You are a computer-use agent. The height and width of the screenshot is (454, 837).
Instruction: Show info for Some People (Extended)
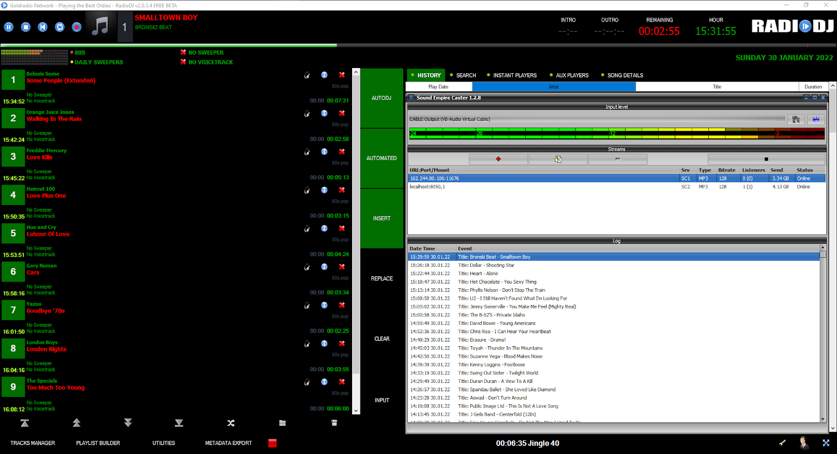point(324,75)
